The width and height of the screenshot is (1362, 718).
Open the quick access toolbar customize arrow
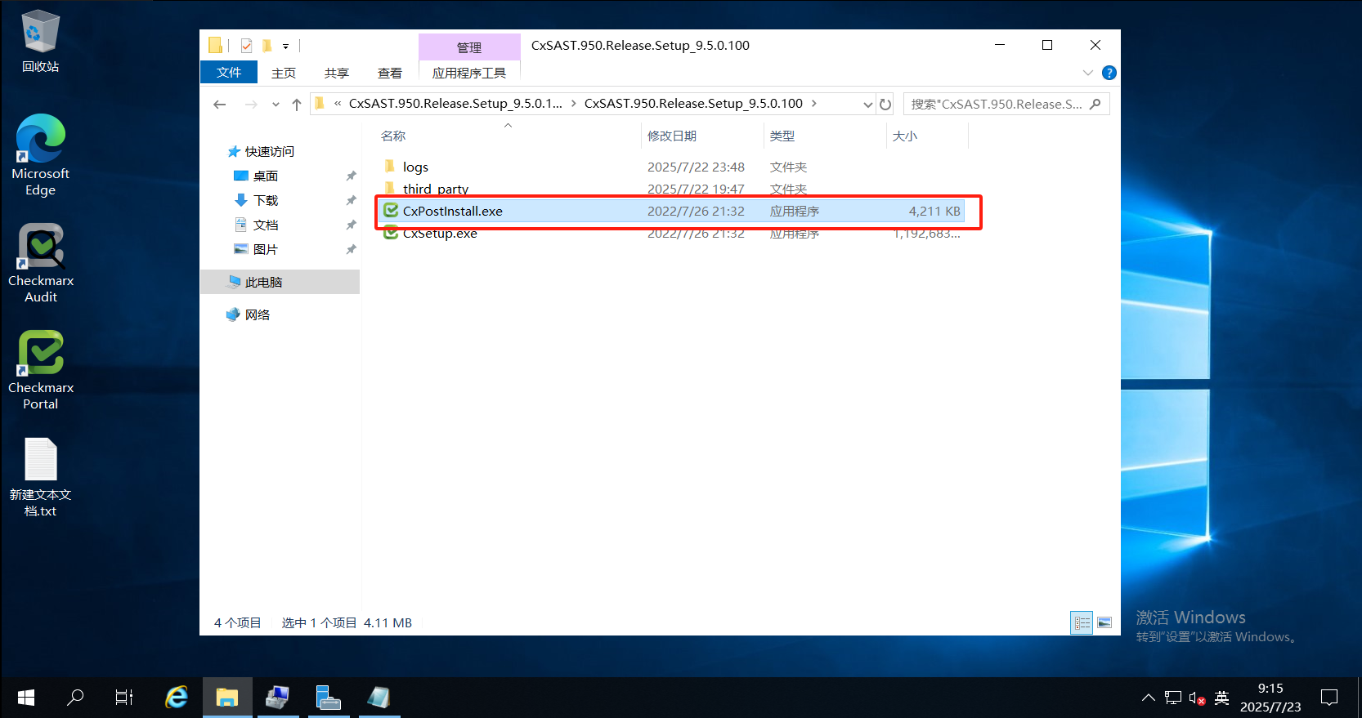coord(285,47)
